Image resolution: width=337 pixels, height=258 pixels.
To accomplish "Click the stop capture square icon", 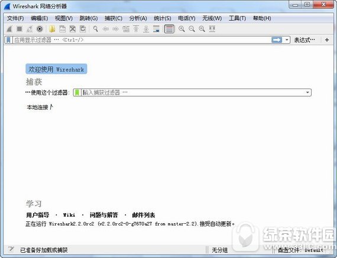I will click(20, 29).
